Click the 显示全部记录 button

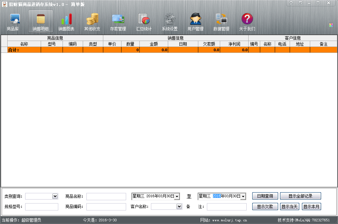[300, 196]
